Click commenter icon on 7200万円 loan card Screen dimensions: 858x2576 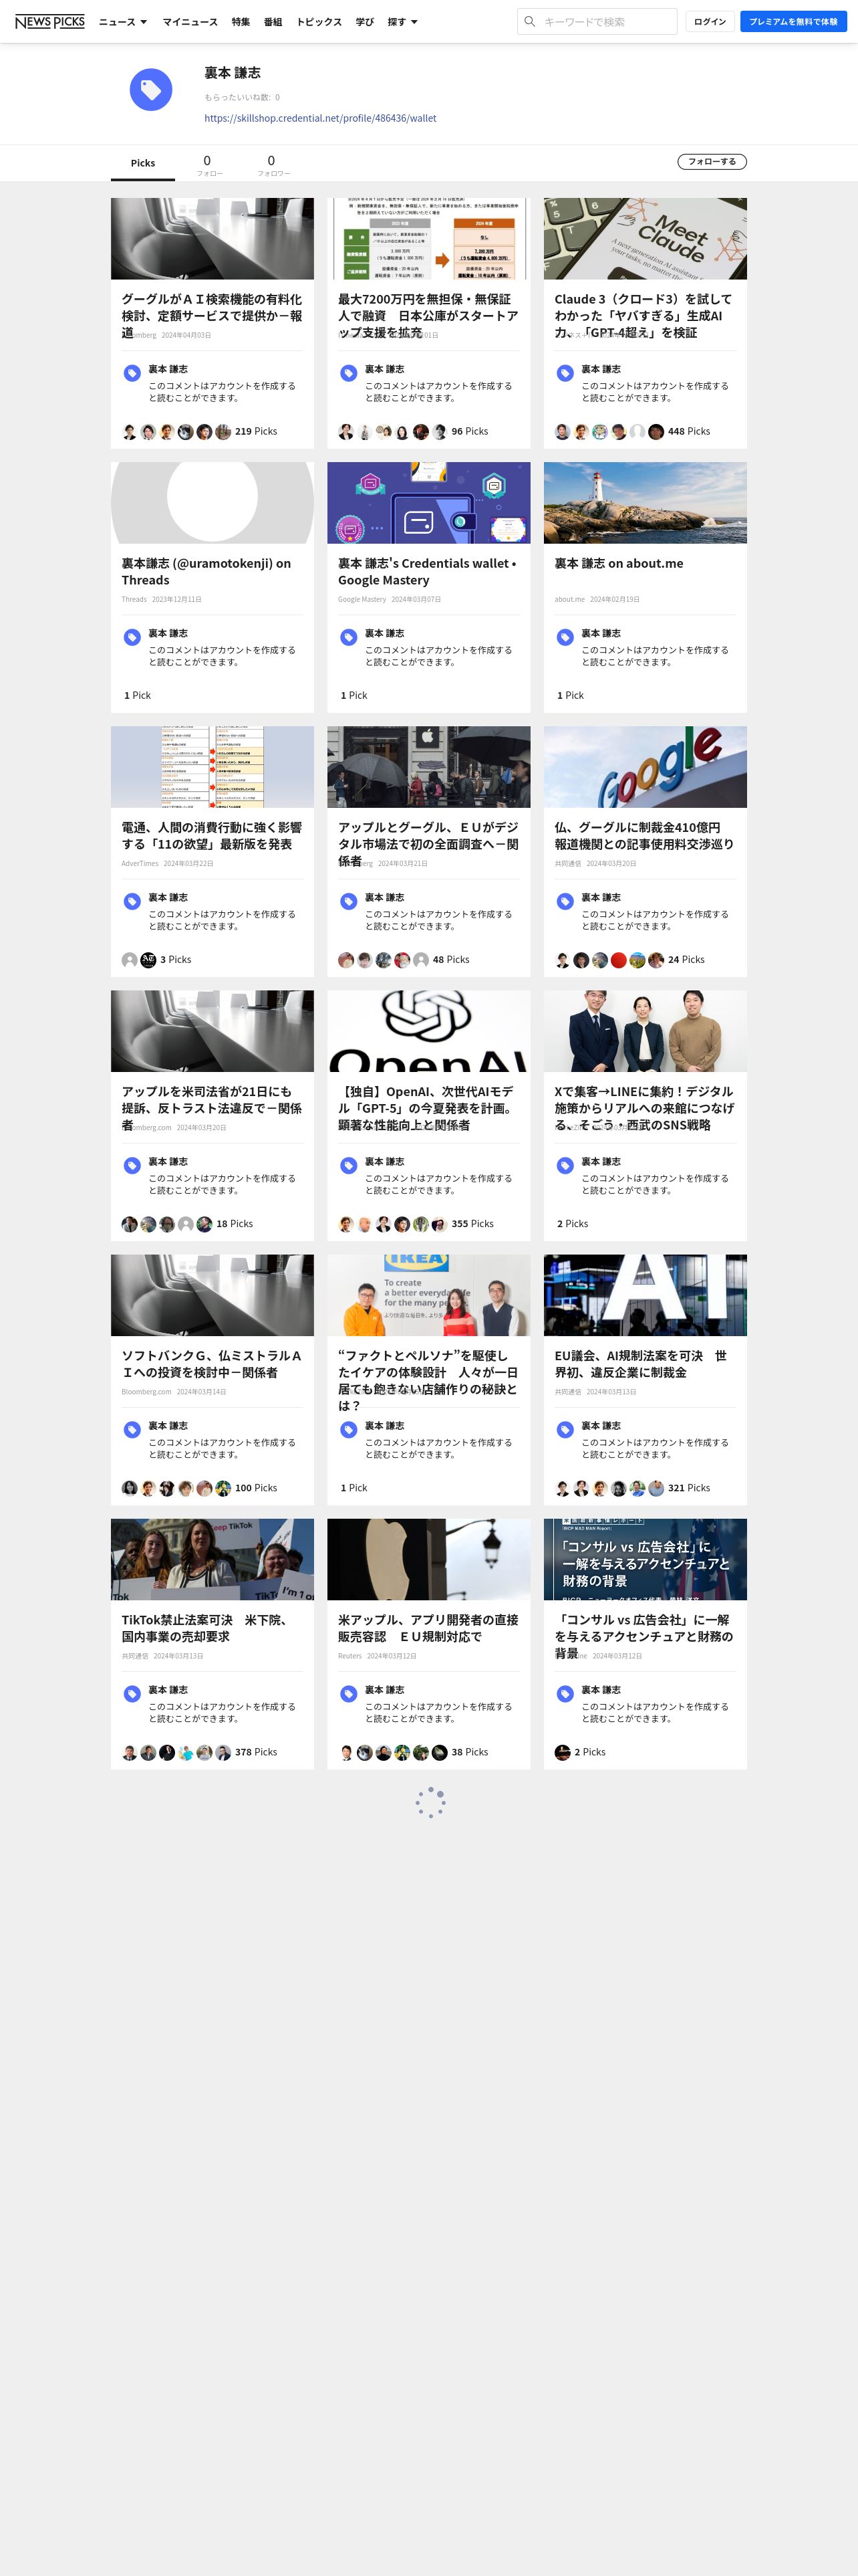pyautogui.click(x=349, y=373)
